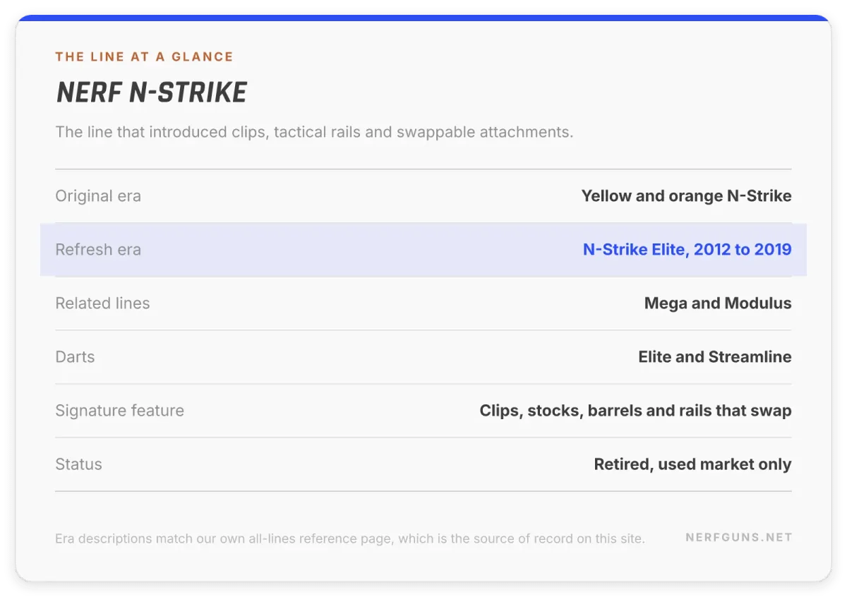Click the subtitle about clips and tactical rails
Screen dimensions: 847x597
314,132
